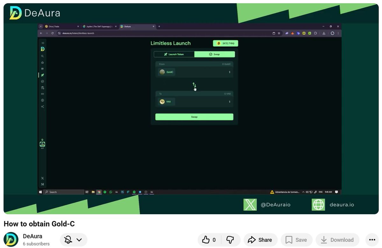Viewport: 382px width, 248px height.
Task: Select the Swap tab with check icon
Action: click(215, 54)
